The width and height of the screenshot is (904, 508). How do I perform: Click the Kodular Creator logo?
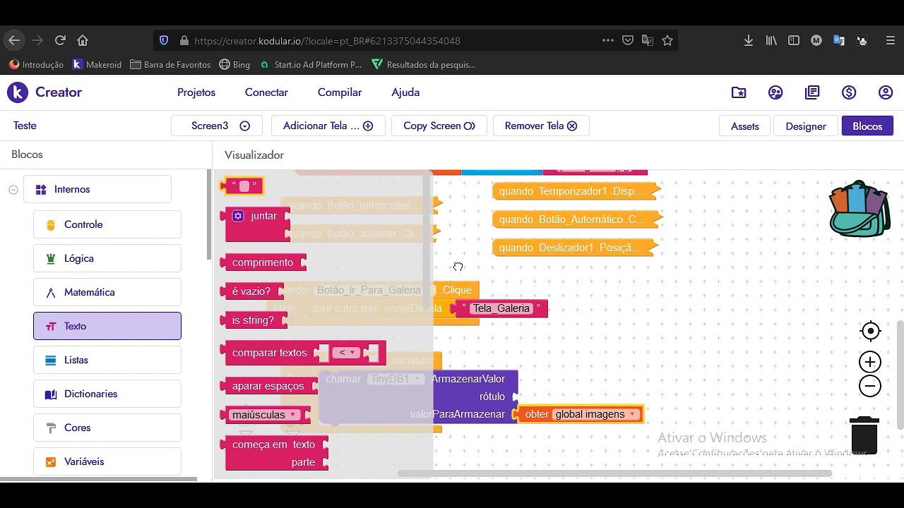44,92
